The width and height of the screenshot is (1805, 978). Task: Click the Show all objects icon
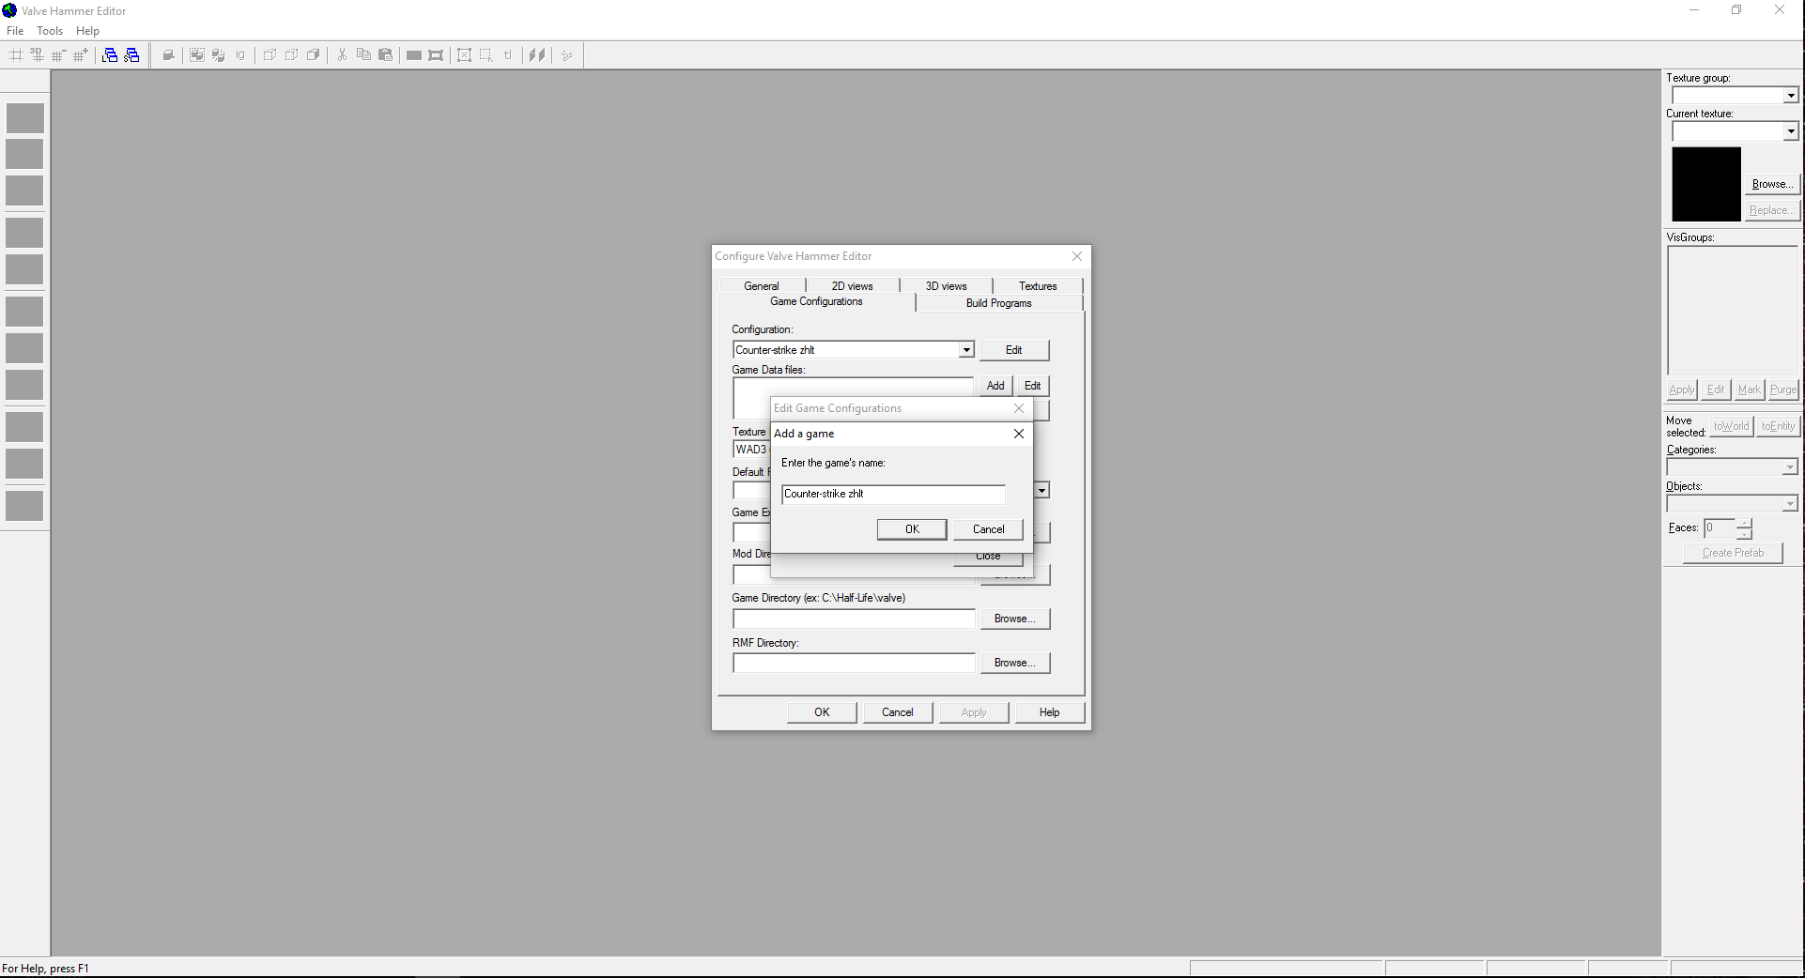(x=313, y=55)
